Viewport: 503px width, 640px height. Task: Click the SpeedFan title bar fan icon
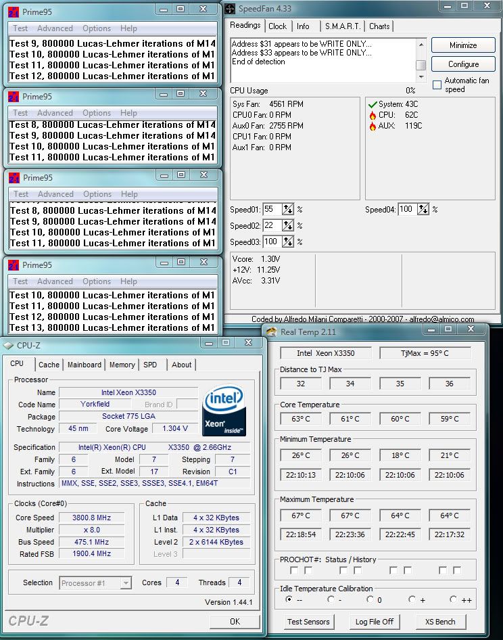(x=230, y=9)
